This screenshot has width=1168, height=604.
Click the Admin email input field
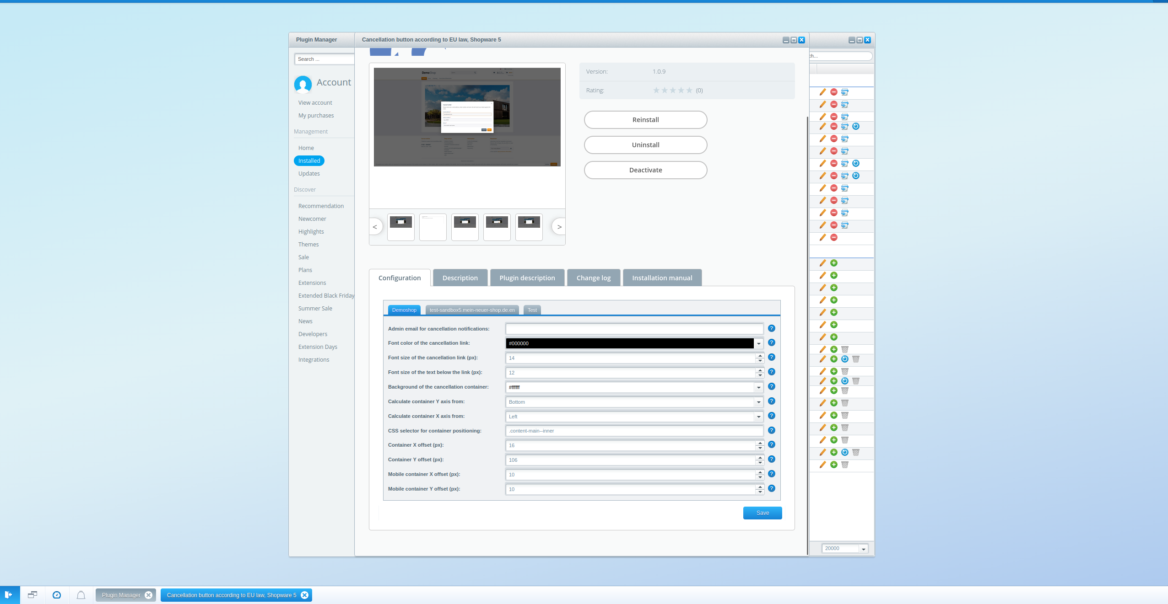click(634, 329)
